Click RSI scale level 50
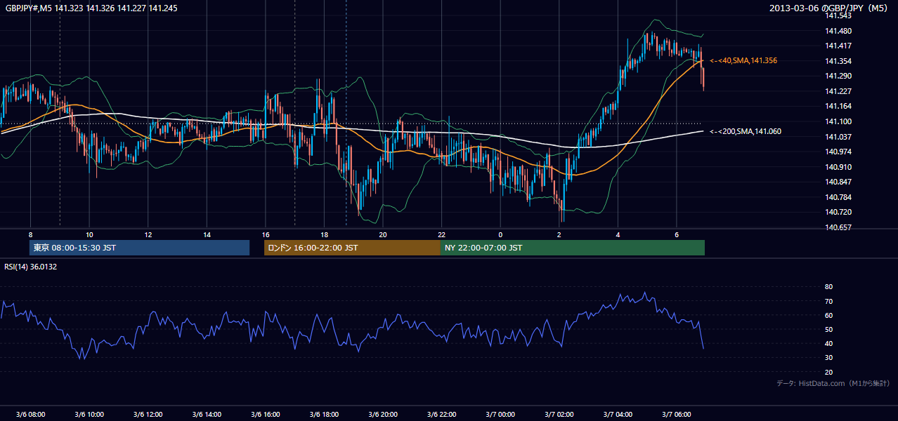 click(x=828, y=329)
